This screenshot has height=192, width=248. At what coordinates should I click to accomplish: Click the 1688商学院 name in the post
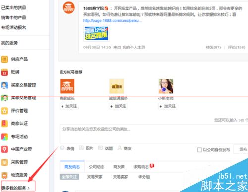[x=93, y=8]
